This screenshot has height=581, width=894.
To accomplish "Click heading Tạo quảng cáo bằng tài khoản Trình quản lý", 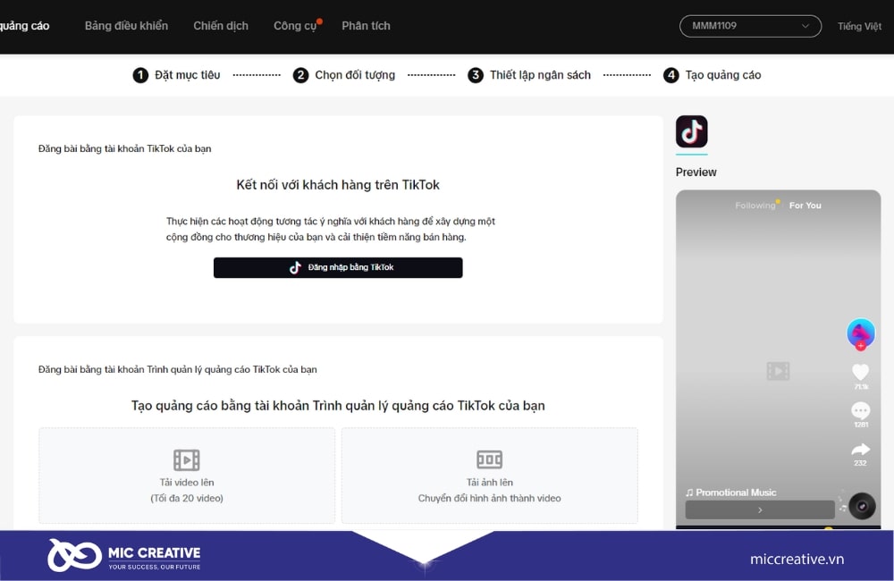I will pos(338,406).
